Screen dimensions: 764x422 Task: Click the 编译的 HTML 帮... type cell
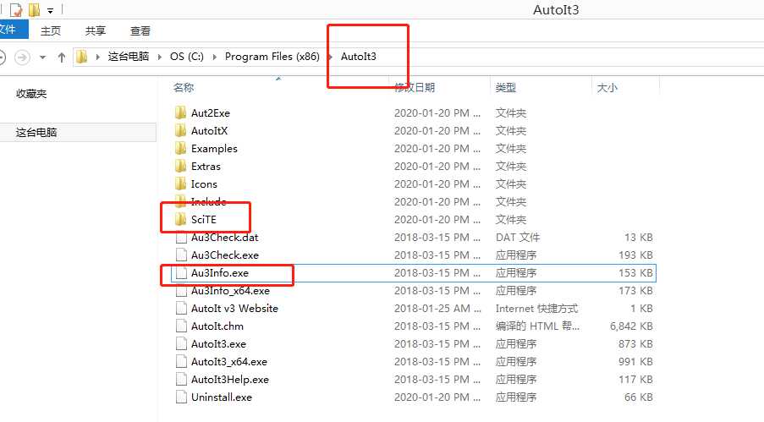click(x=537, y=326)
